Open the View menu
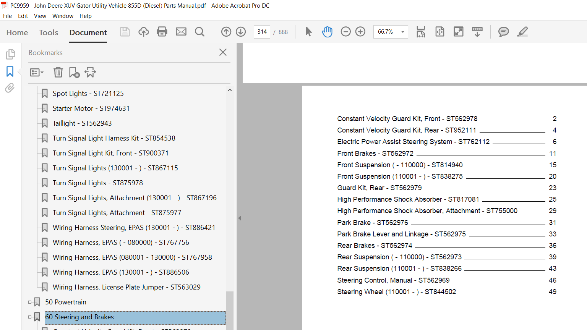This screenshot has width=587, height=330. tap(40, 16)
